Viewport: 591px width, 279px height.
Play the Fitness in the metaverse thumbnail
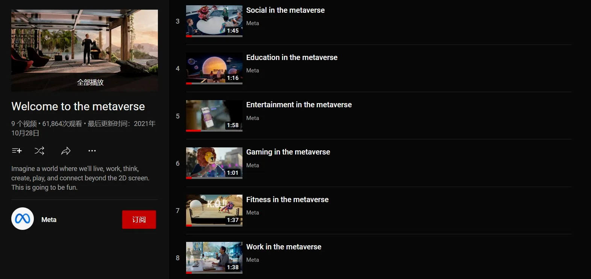tap(214, 210)
